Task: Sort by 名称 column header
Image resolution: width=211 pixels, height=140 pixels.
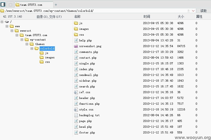Action: (x=77, y=16)
